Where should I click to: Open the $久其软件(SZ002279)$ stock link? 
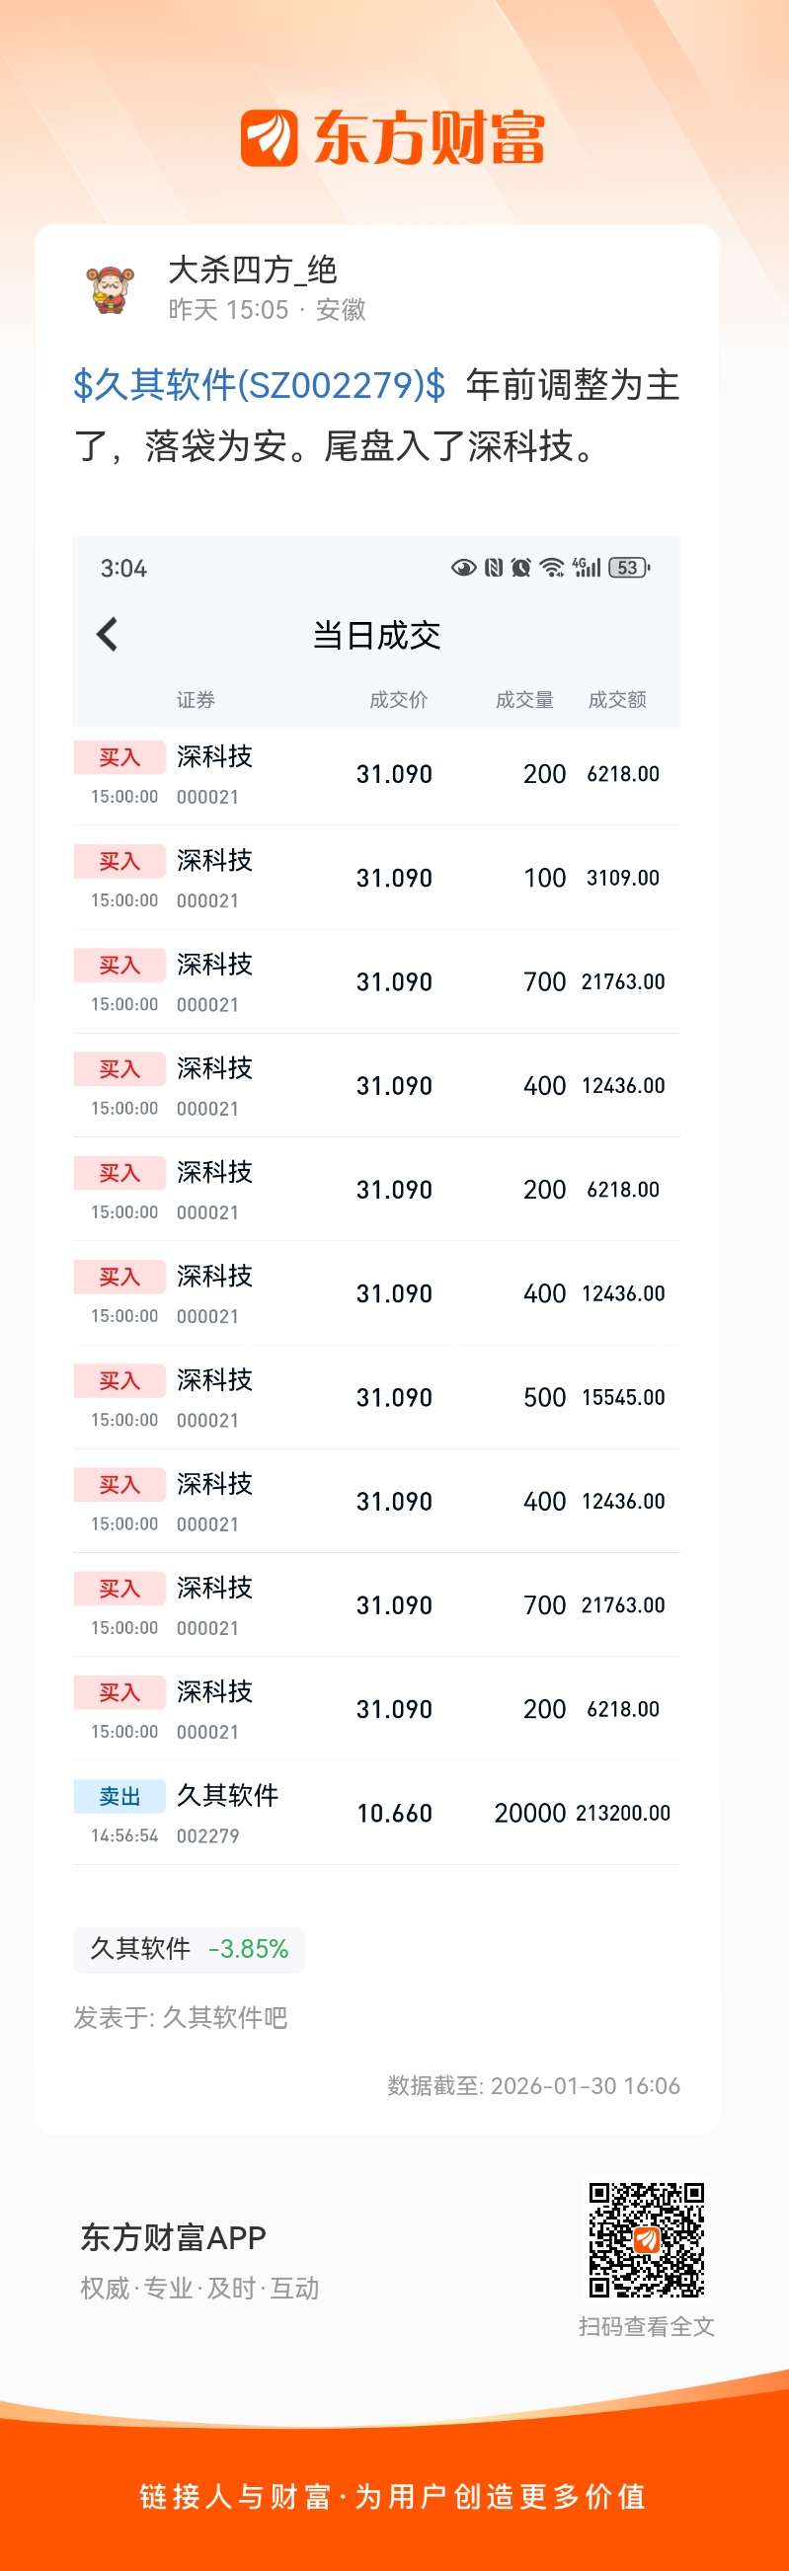pyautogui.click(x=260, y=385)
